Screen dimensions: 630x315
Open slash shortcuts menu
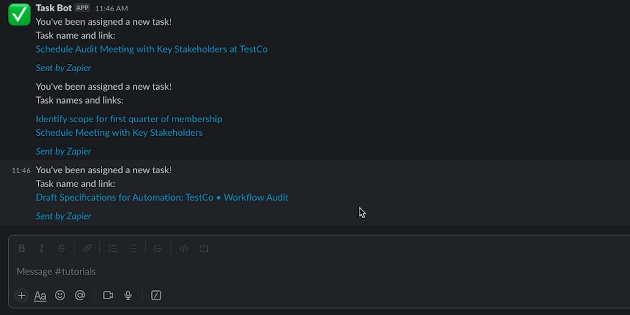[x=156, y=295]
